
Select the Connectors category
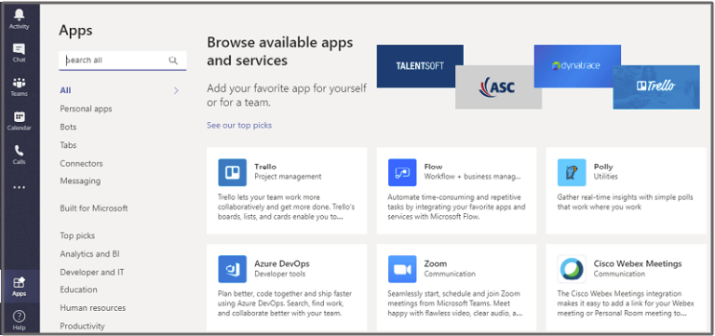[x=81, y=163]
